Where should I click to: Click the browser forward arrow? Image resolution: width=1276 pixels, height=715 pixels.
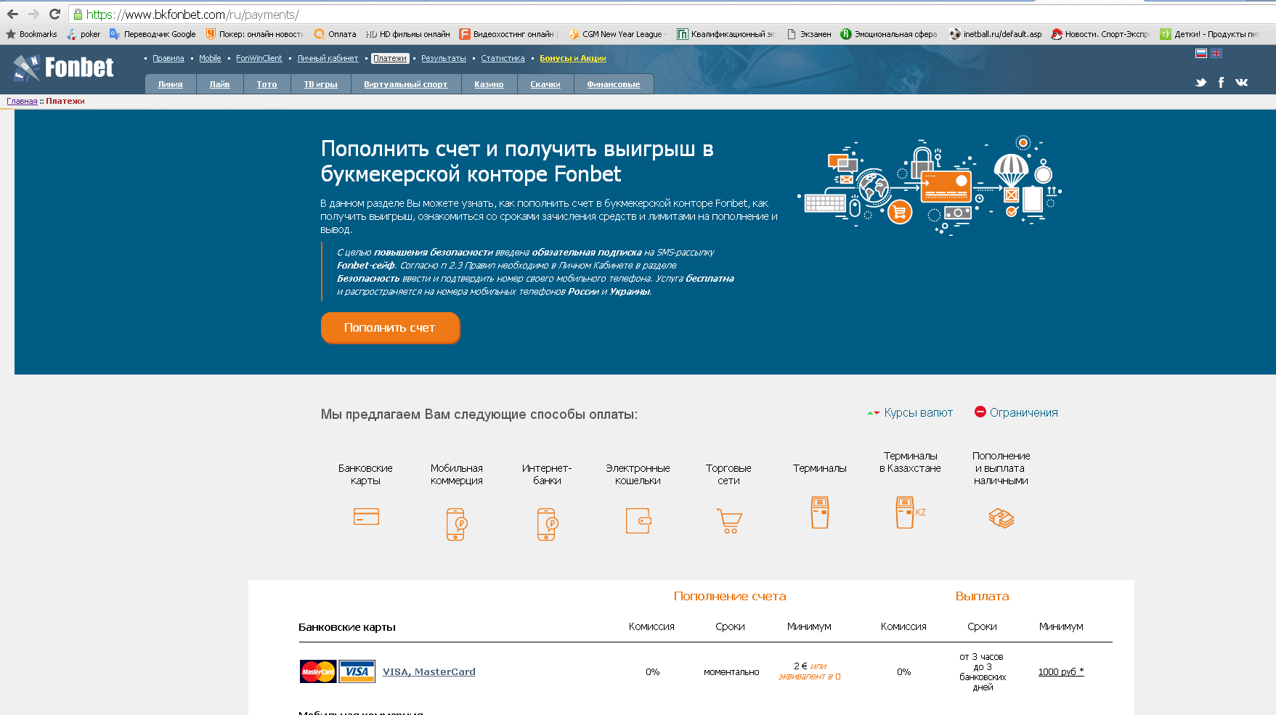pyautogui.click(x=33, y=14)
